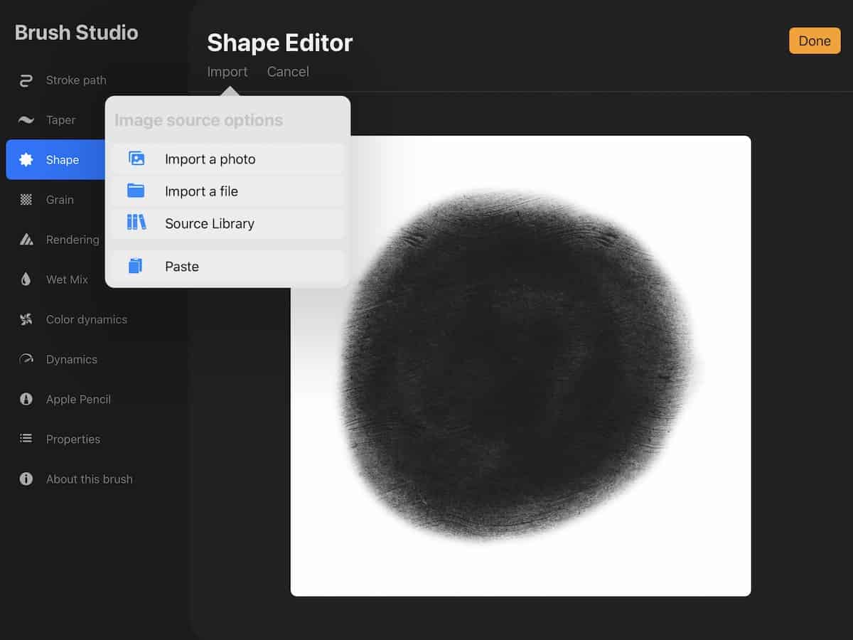The height and width of the screenshot is (640, 853).
Task: Open Color dynamics settings
Action: click(87, 319)
